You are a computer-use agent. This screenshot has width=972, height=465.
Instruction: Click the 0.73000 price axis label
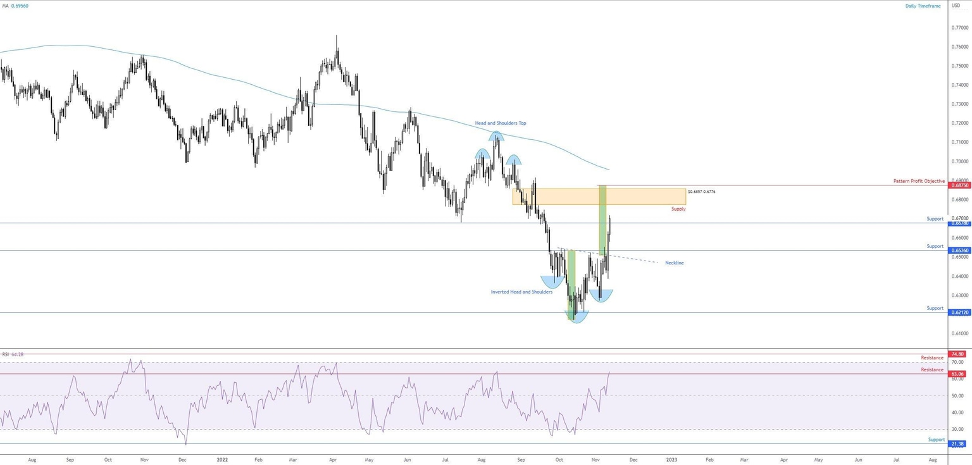click(961, 104)
